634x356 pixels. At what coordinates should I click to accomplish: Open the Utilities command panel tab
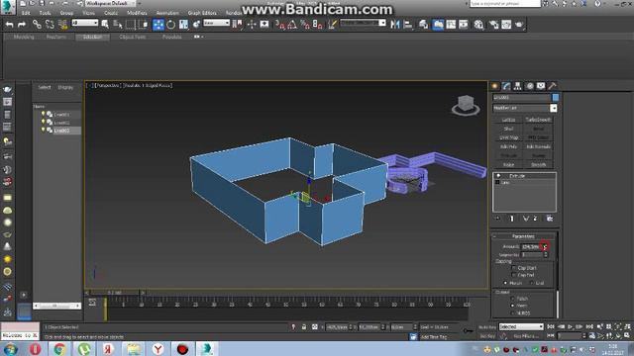point(552,86)
